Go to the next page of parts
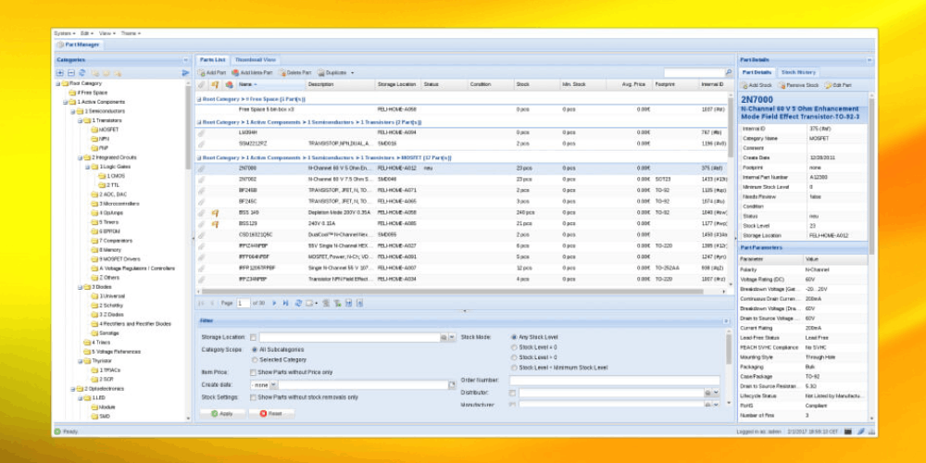The image size is (926, 463). [x=276, y=303]
